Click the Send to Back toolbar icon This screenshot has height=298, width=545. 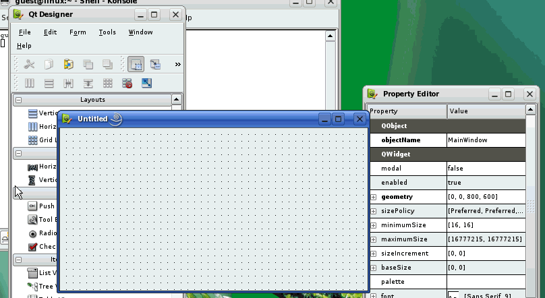88,64
